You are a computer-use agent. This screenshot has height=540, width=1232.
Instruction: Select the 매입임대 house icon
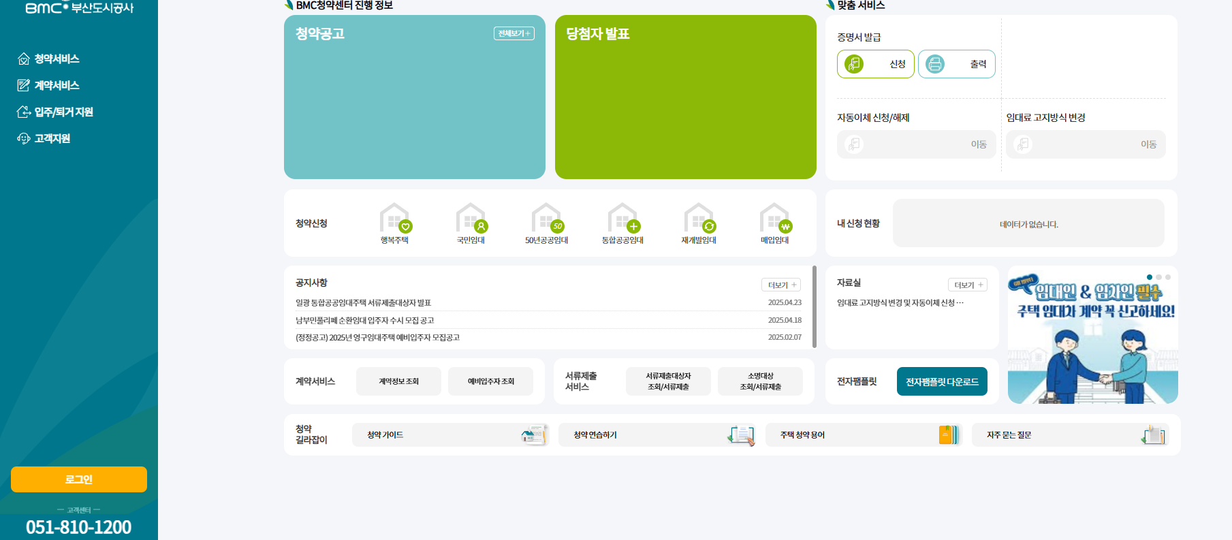[x=775, y=219]
